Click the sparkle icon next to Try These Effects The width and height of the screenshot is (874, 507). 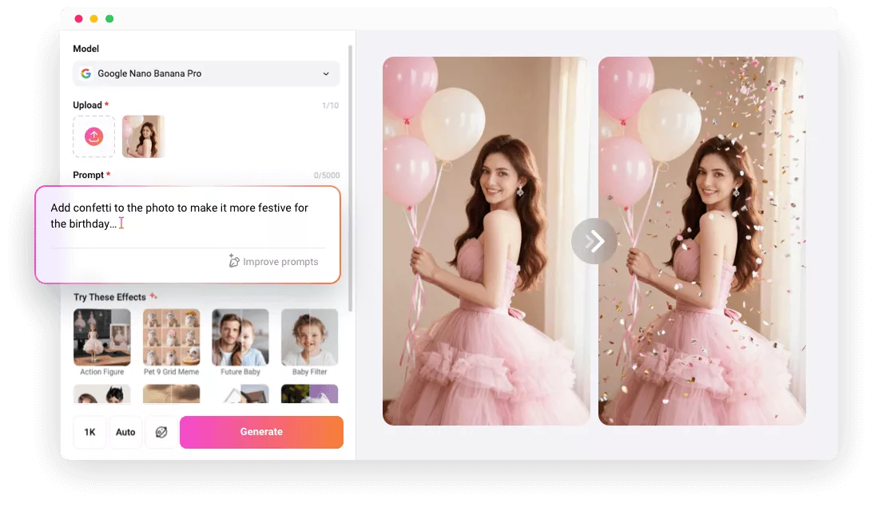(152, 295)
